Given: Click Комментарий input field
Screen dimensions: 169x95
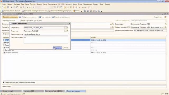Looking at the screenshot, I should [89, 87].
